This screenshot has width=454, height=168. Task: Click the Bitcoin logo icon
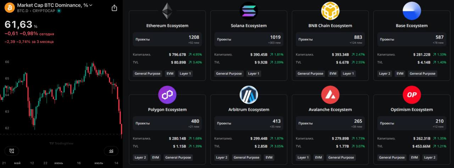tap(10, 7)
